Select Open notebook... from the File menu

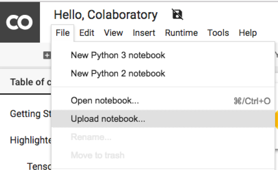163,101
